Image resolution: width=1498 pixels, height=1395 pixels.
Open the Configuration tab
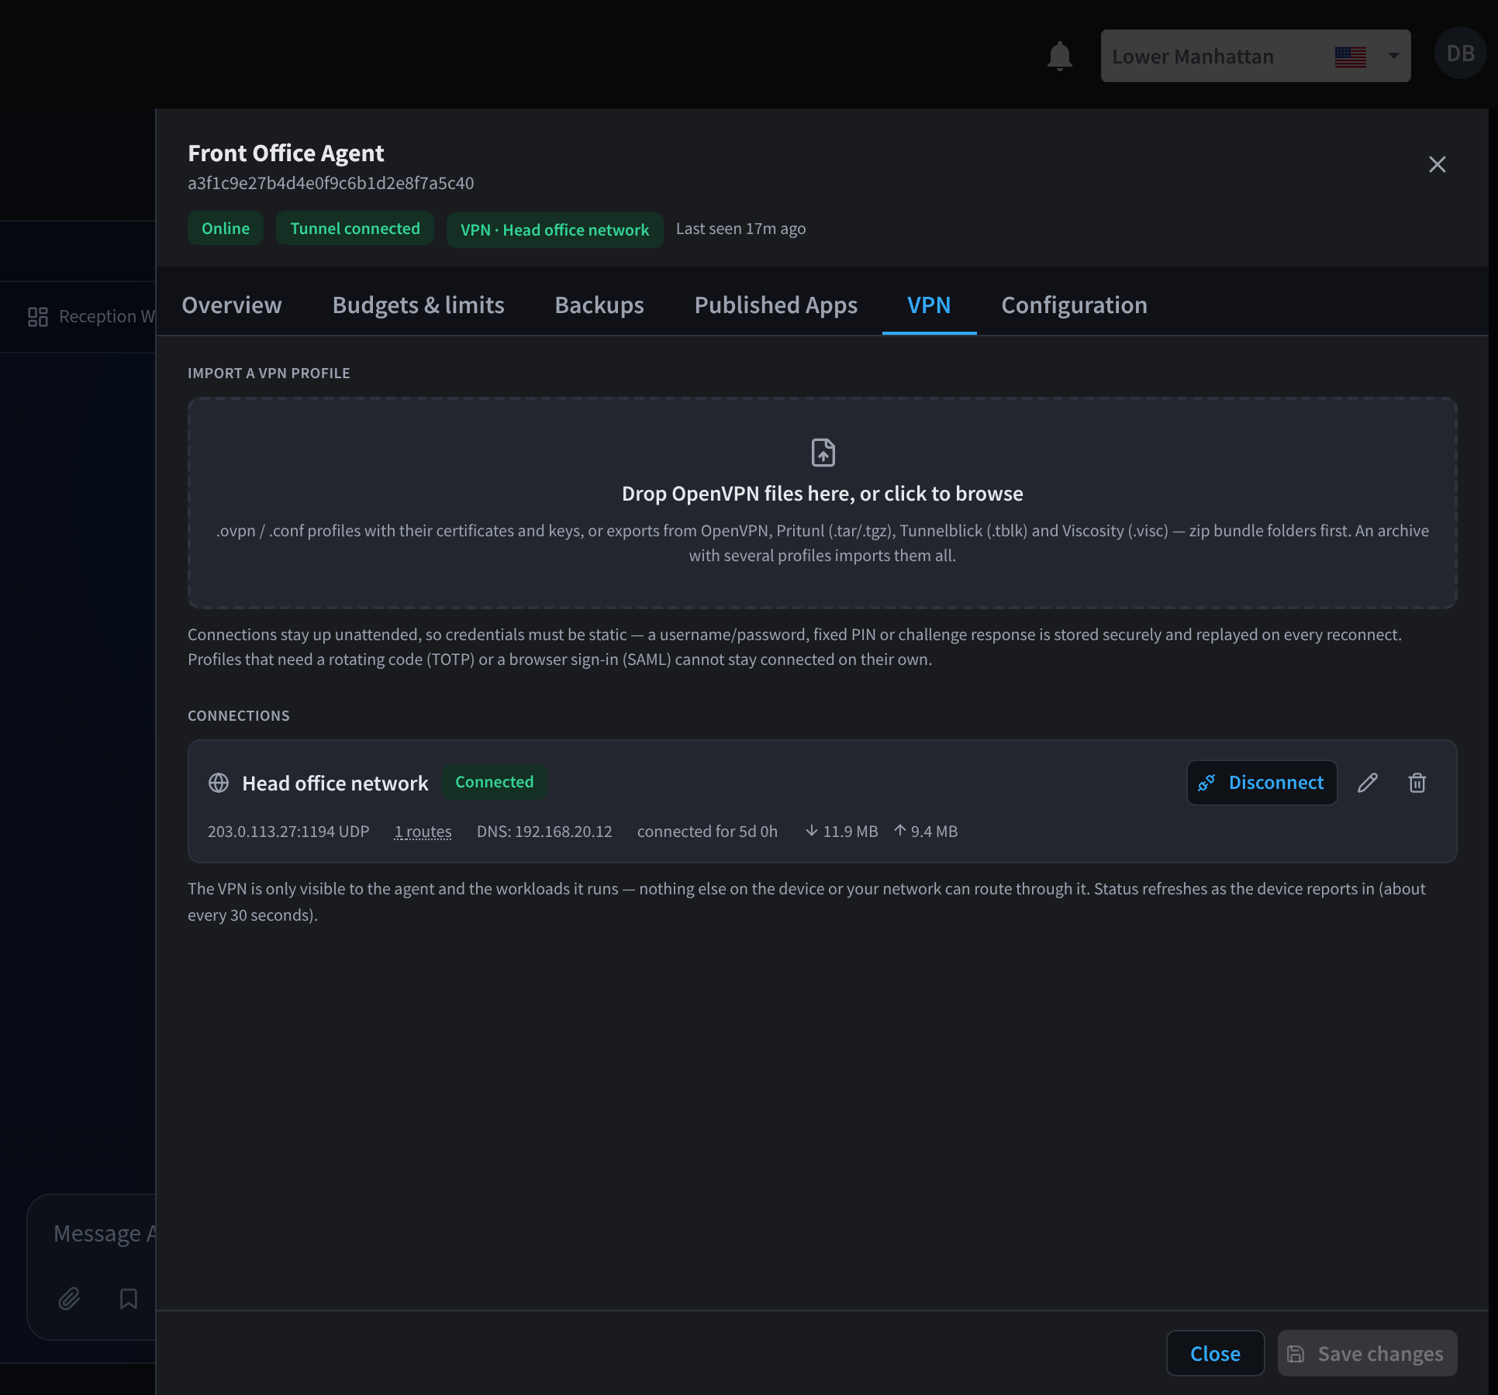(1074, 305)
